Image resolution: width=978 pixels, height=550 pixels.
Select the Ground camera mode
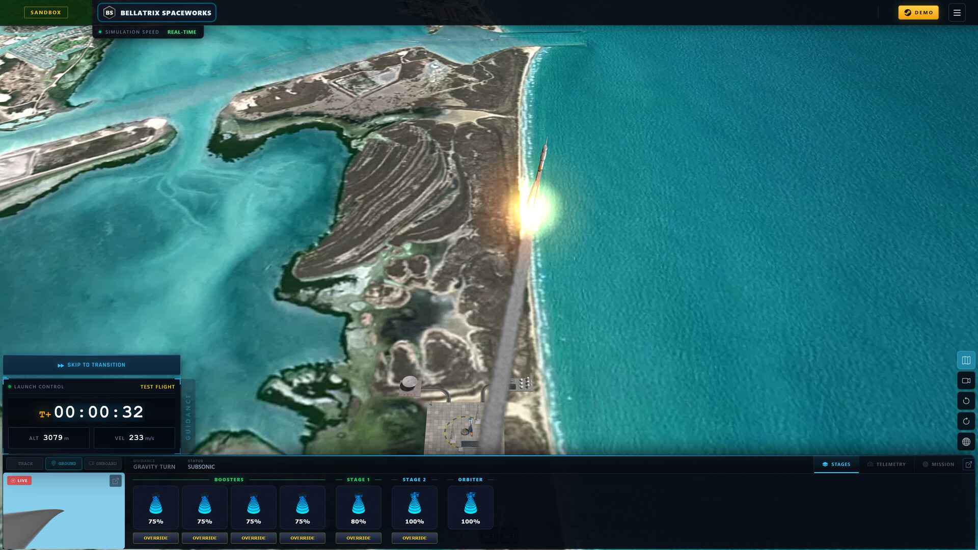(64, 464)
